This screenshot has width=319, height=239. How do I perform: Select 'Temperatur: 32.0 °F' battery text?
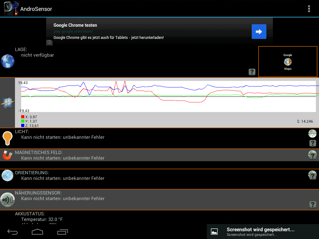pyautogui.click(x=42, y=219)
